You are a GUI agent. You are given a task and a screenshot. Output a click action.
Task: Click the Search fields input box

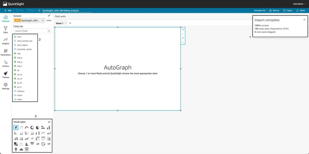click(31, 31)
